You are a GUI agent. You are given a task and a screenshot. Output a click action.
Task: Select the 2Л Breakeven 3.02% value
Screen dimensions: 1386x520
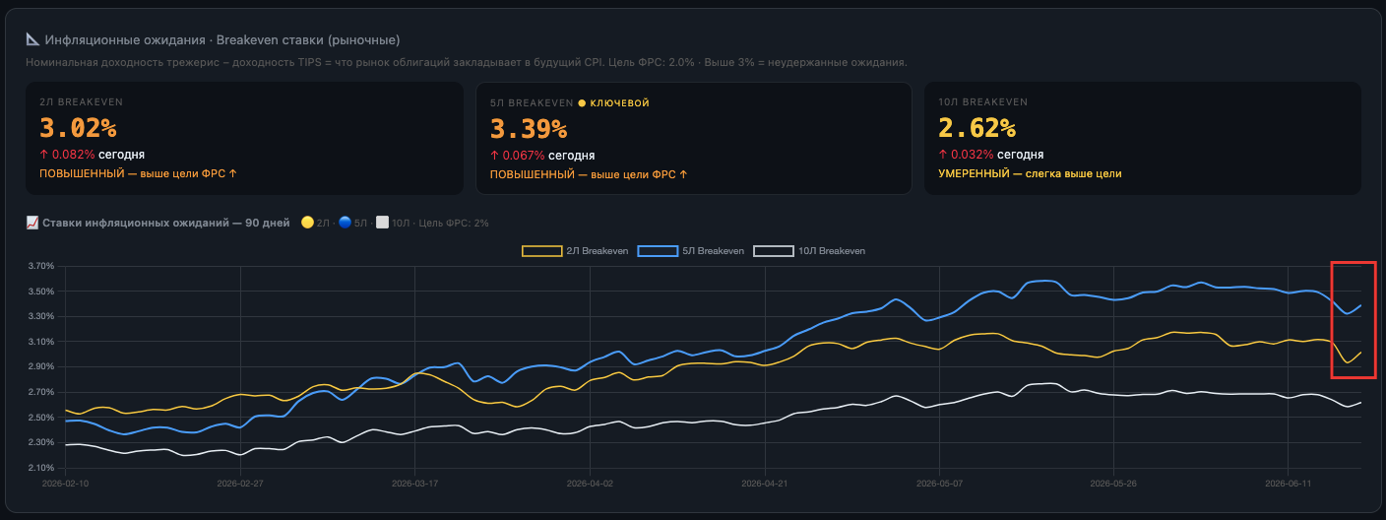(78, 128)
